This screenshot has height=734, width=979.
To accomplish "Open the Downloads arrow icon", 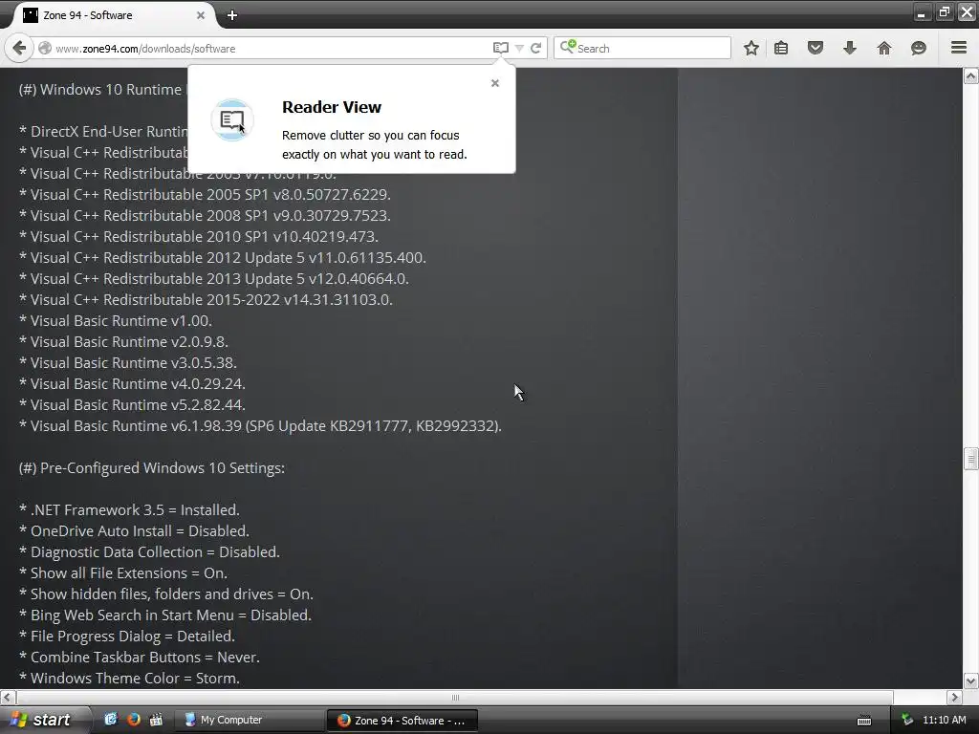I will tap(850, 48).
